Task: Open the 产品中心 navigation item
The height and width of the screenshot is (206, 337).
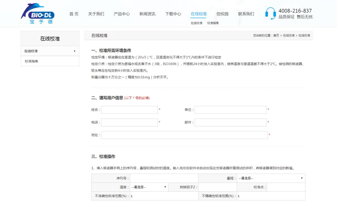Action: pos(122,14)
